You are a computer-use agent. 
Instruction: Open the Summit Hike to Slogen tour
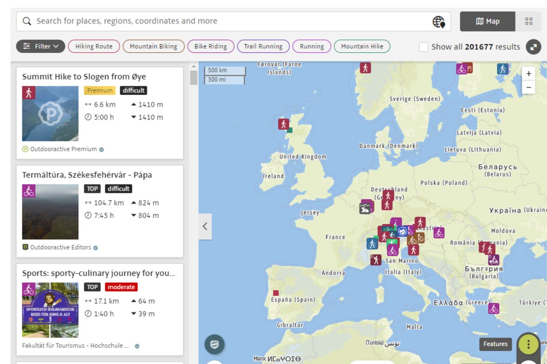coord(84,76)
